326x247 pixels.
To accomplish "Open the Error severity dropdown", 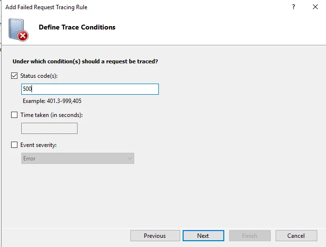I will (x=78, y=159).
